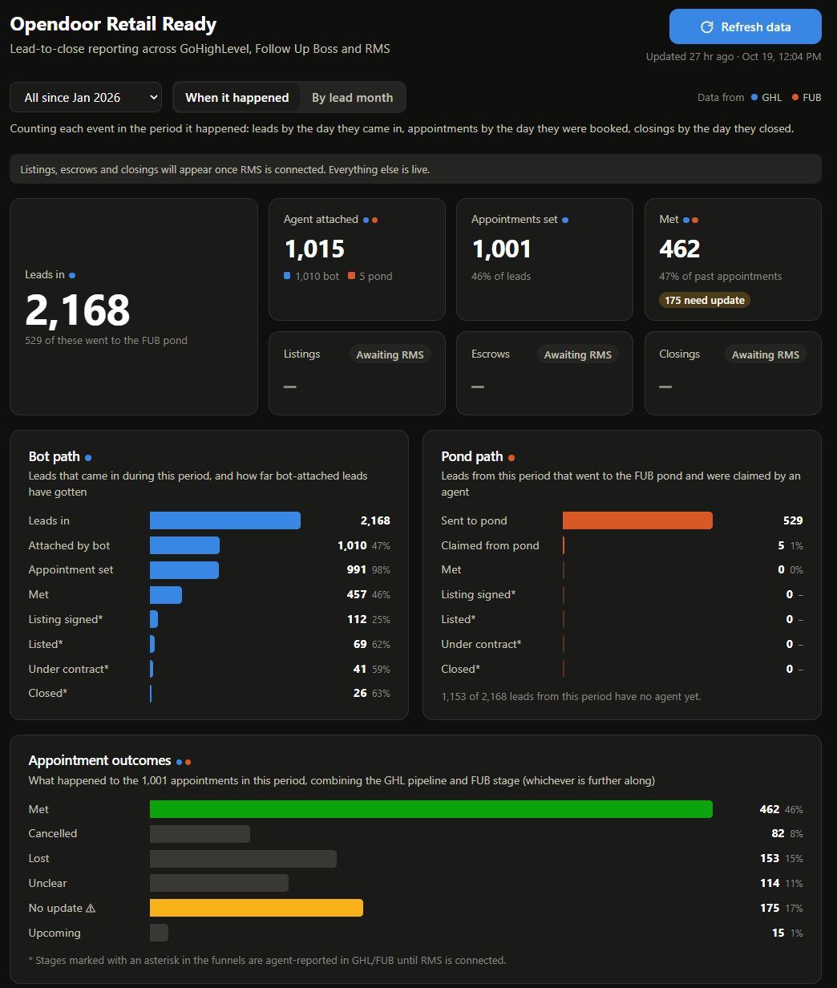Click the RMS connection notice banner
This screenshot has width=837, height=988.
click(x=415, y=169)
